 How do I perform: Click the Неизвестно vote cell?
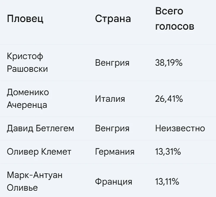point(180,129)
